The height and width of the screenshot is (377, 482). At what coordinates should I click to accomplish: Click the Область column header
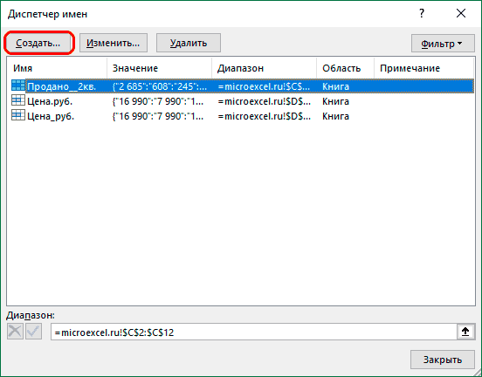[346, 68]
